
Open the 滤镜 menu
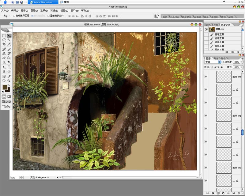(54, 10)
